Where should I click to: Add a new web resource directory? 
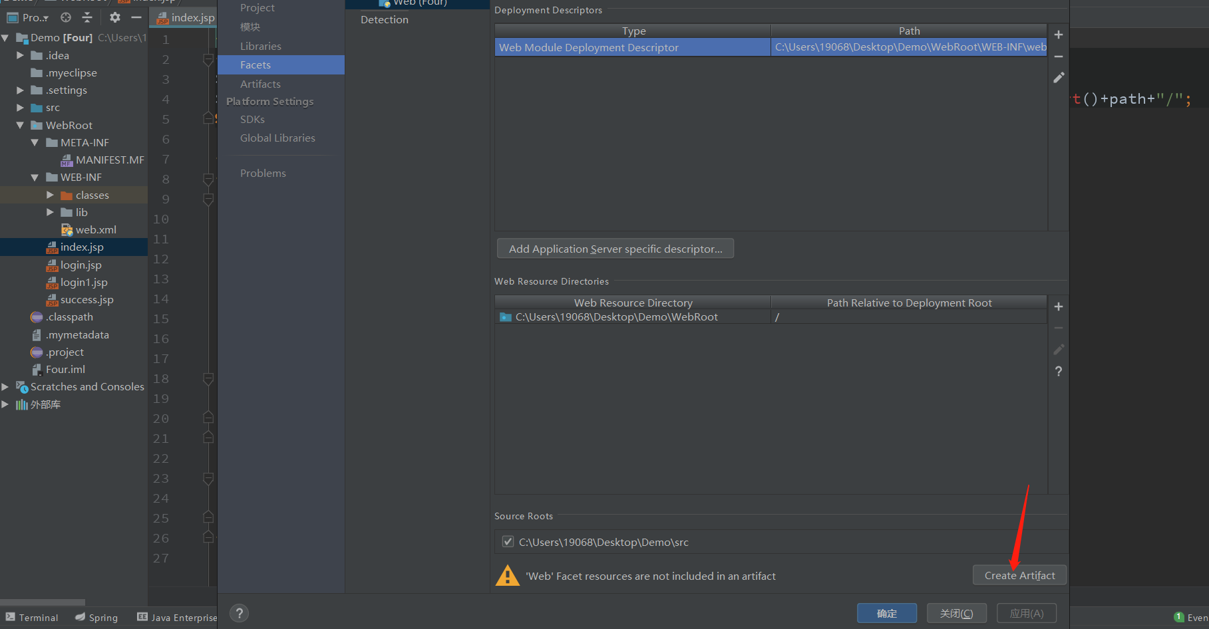(x=1059, y=307)
